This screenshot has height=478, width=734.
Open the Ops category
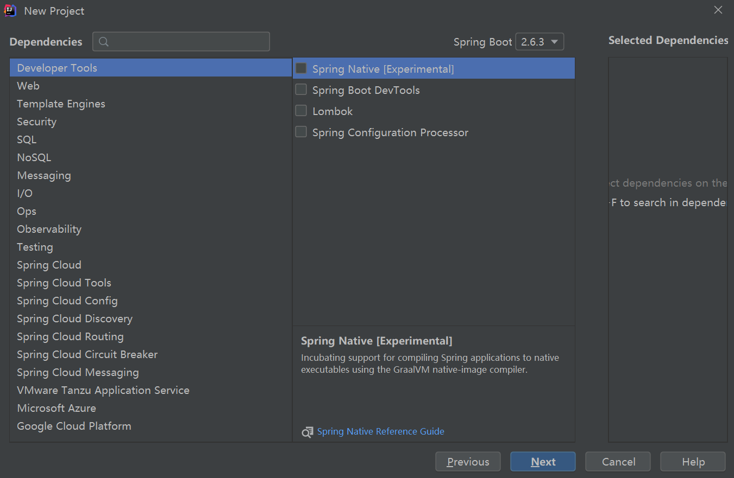tap(151, 211)
